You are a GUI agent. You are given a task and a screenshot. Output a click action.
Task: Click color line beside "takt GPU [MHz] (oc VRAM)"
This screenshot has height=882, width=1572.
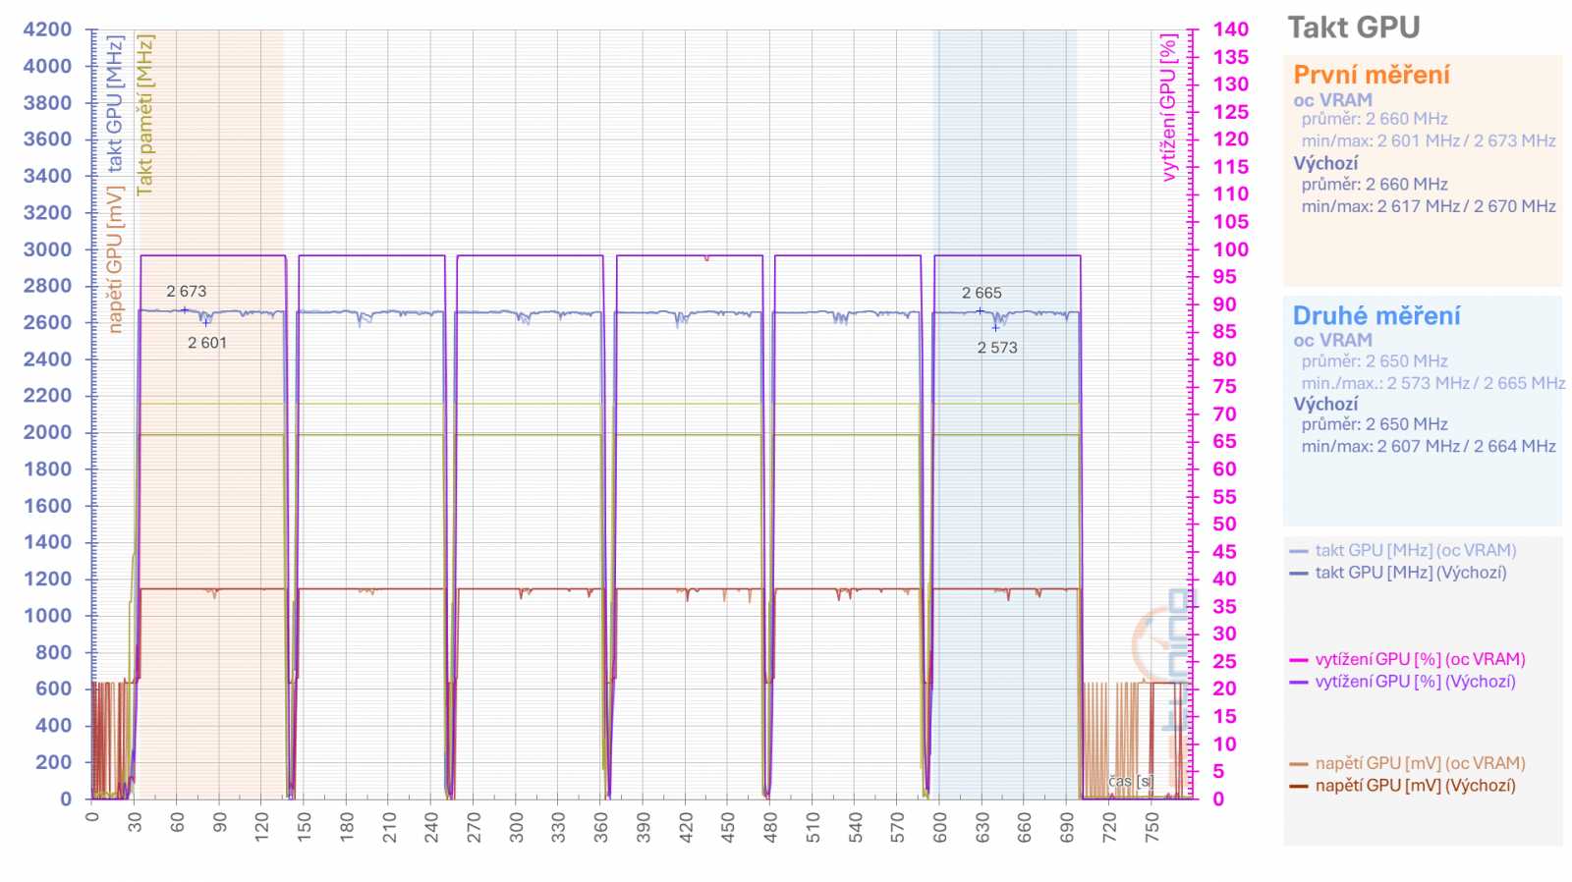1299,551
